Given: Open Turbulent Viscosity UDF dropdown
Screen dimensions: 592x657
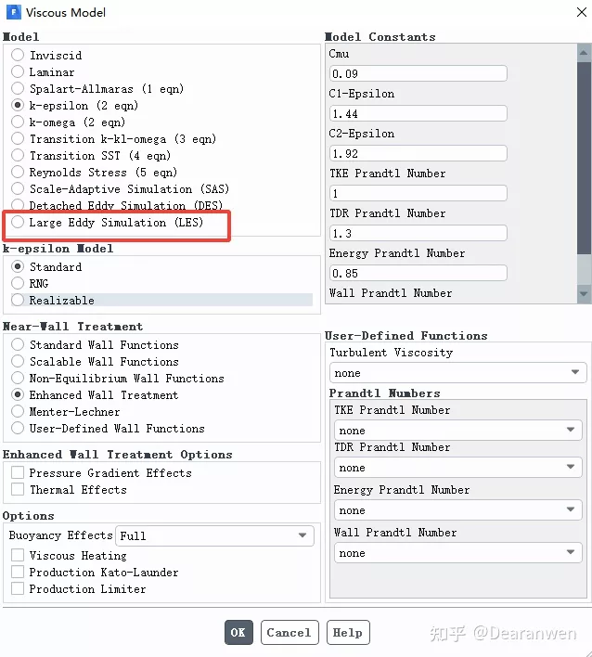Looking at the screenshot, I should (458, 372).
